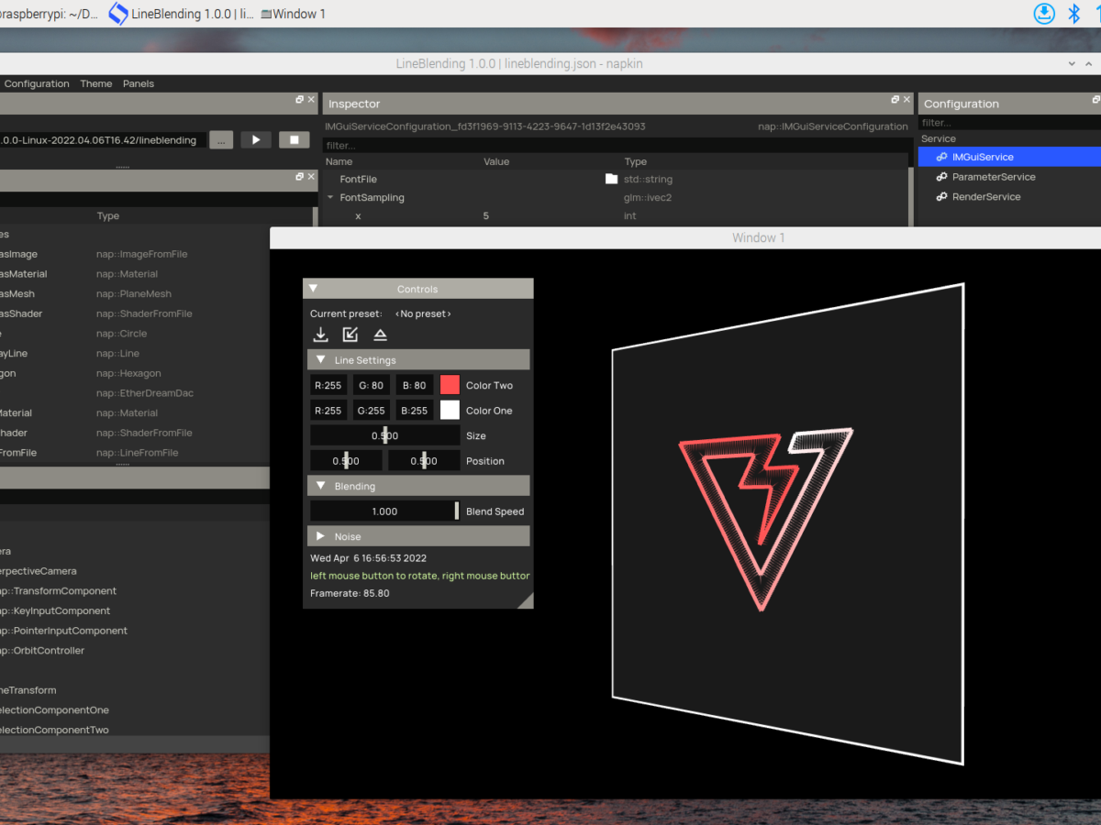
Task: Click the play button in the launcher panel
Action: click(x=256, y=139)
